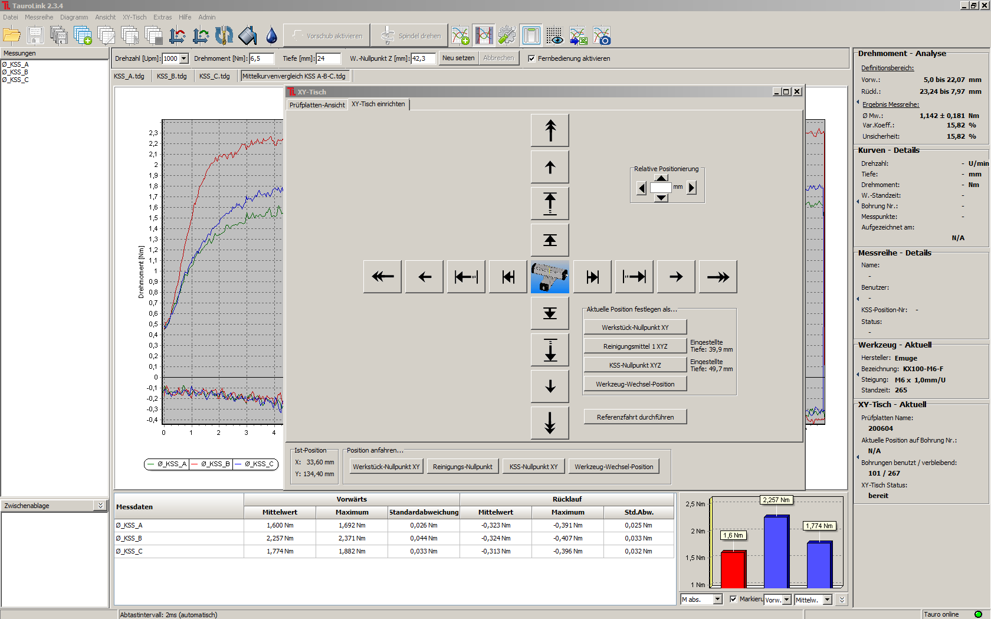Click the Tiefe [mm] input field
991x619 pixels.
[329, 58]
